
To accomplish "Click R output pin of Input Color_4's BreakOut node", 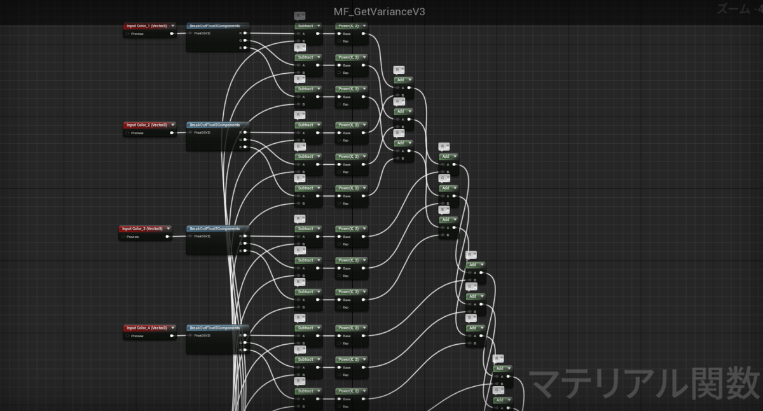I will (x=245, y=335).
